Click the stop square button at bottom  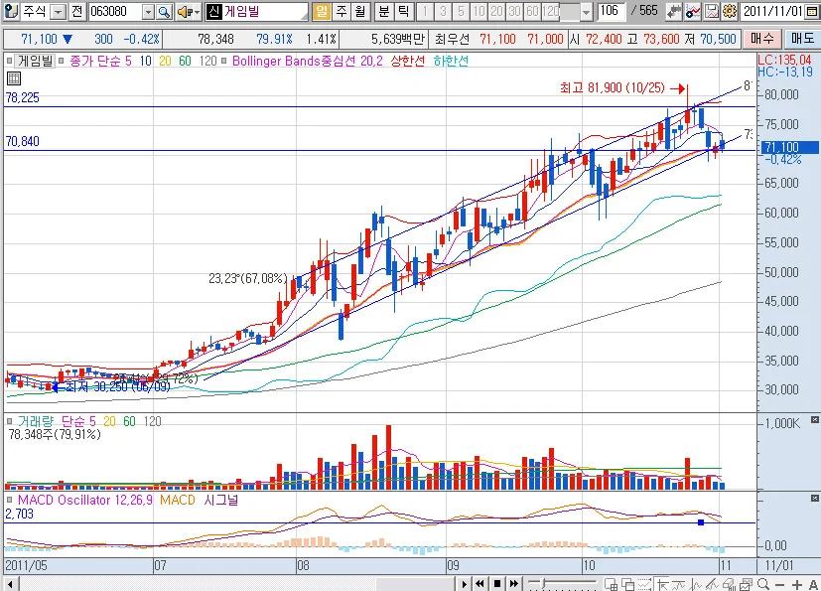click(x=497, y=584)
